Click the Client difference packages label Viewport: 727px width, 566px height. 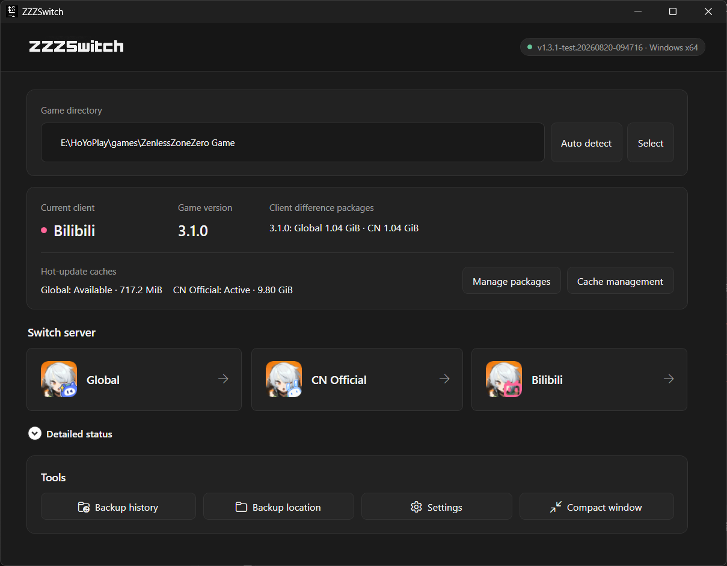tap(322, 208)
